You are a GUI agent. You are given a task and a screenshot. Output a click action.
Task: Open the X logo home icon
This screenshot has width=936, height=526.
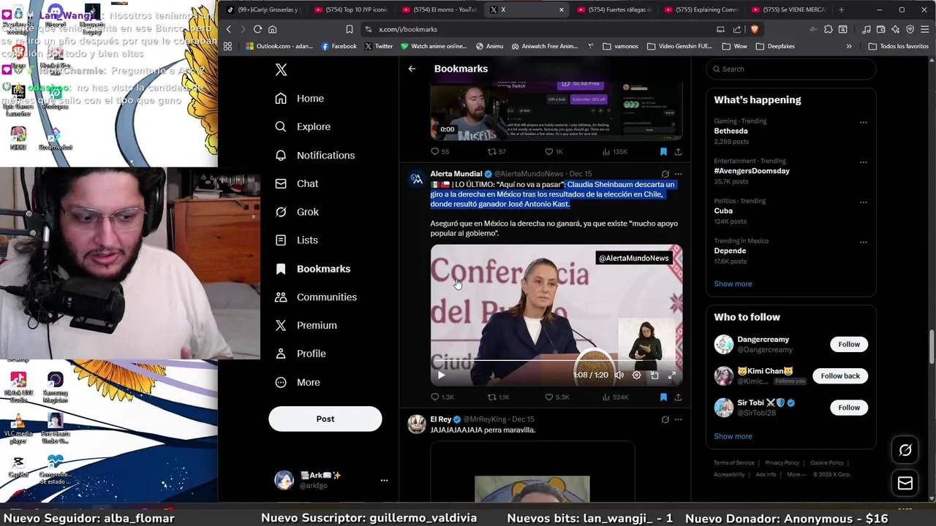(x=281, y=69)
